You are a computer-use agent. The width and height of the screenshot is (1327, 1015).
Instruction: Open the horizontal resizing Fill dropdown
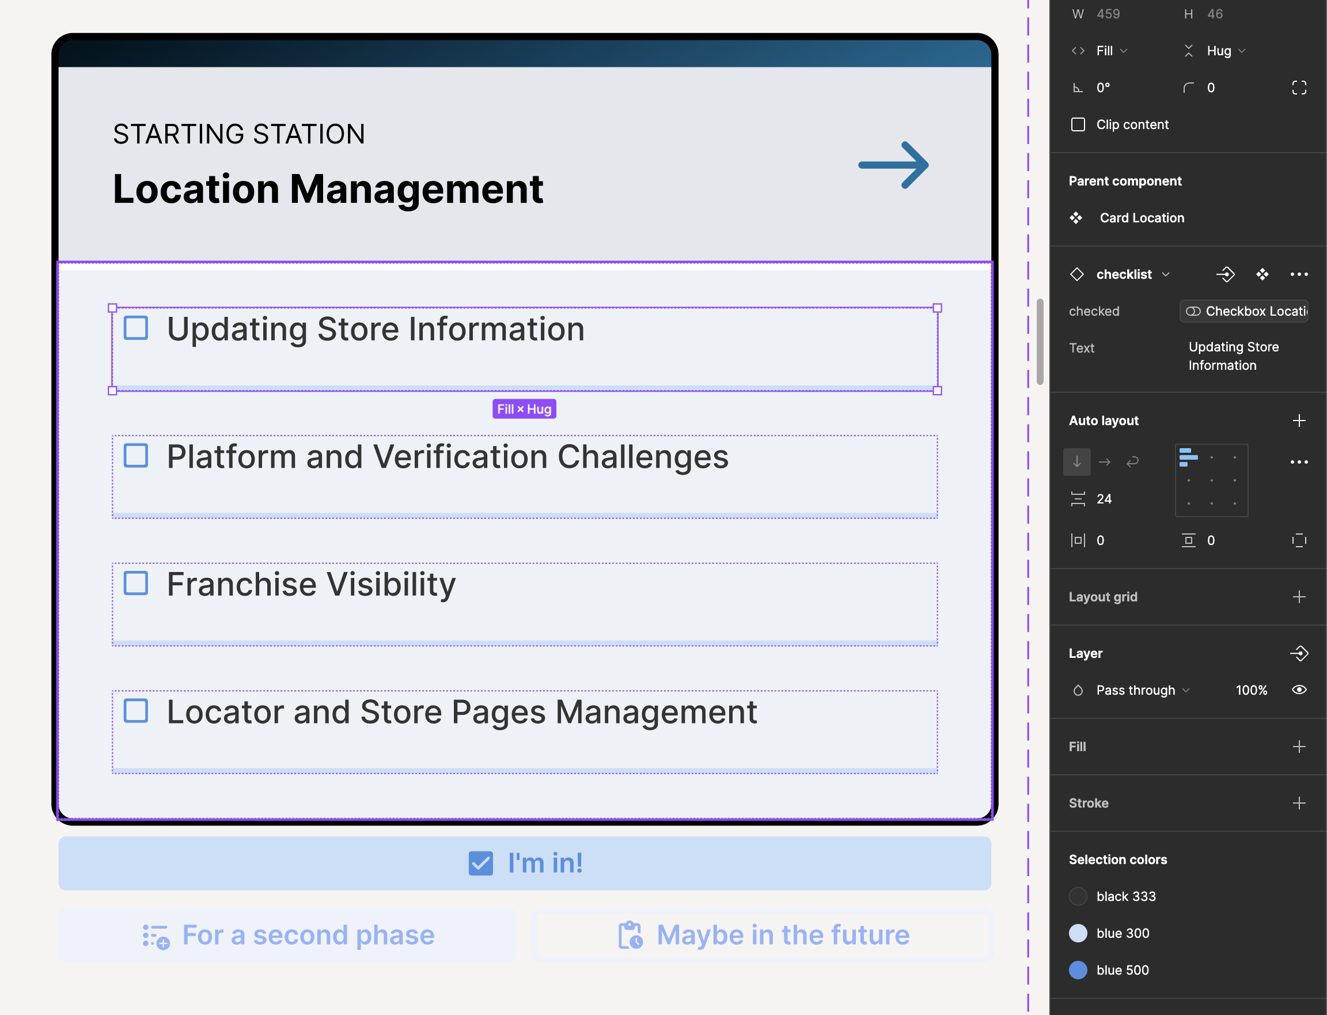pos(1112,51)
